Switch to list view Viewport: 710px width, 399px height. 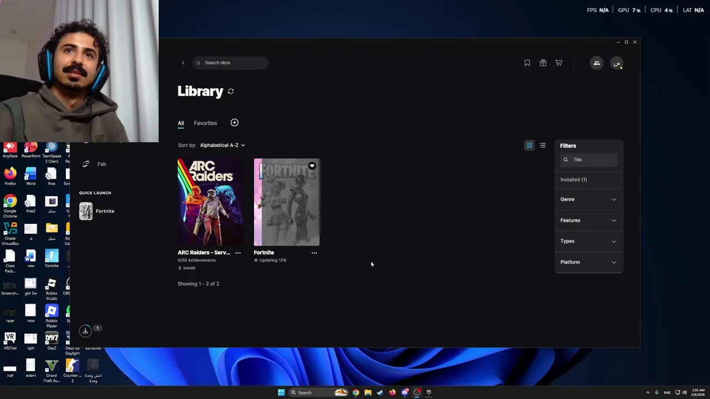click(542, 145)
